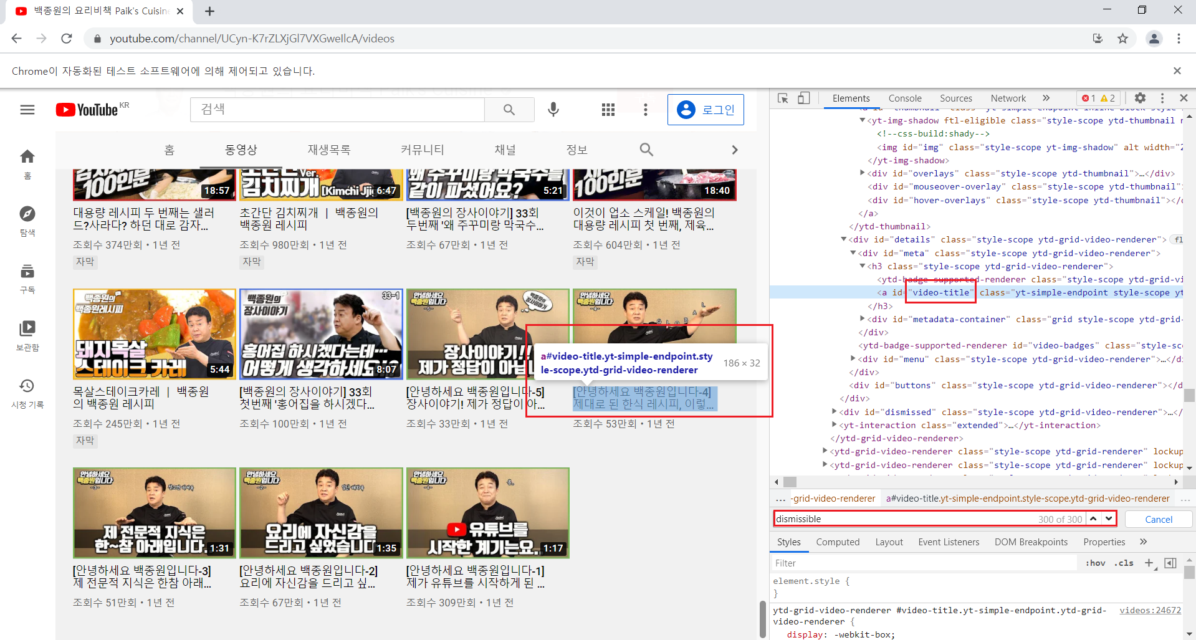
Task: Bookmark this page with star icon
Action: coord(1122,39)
